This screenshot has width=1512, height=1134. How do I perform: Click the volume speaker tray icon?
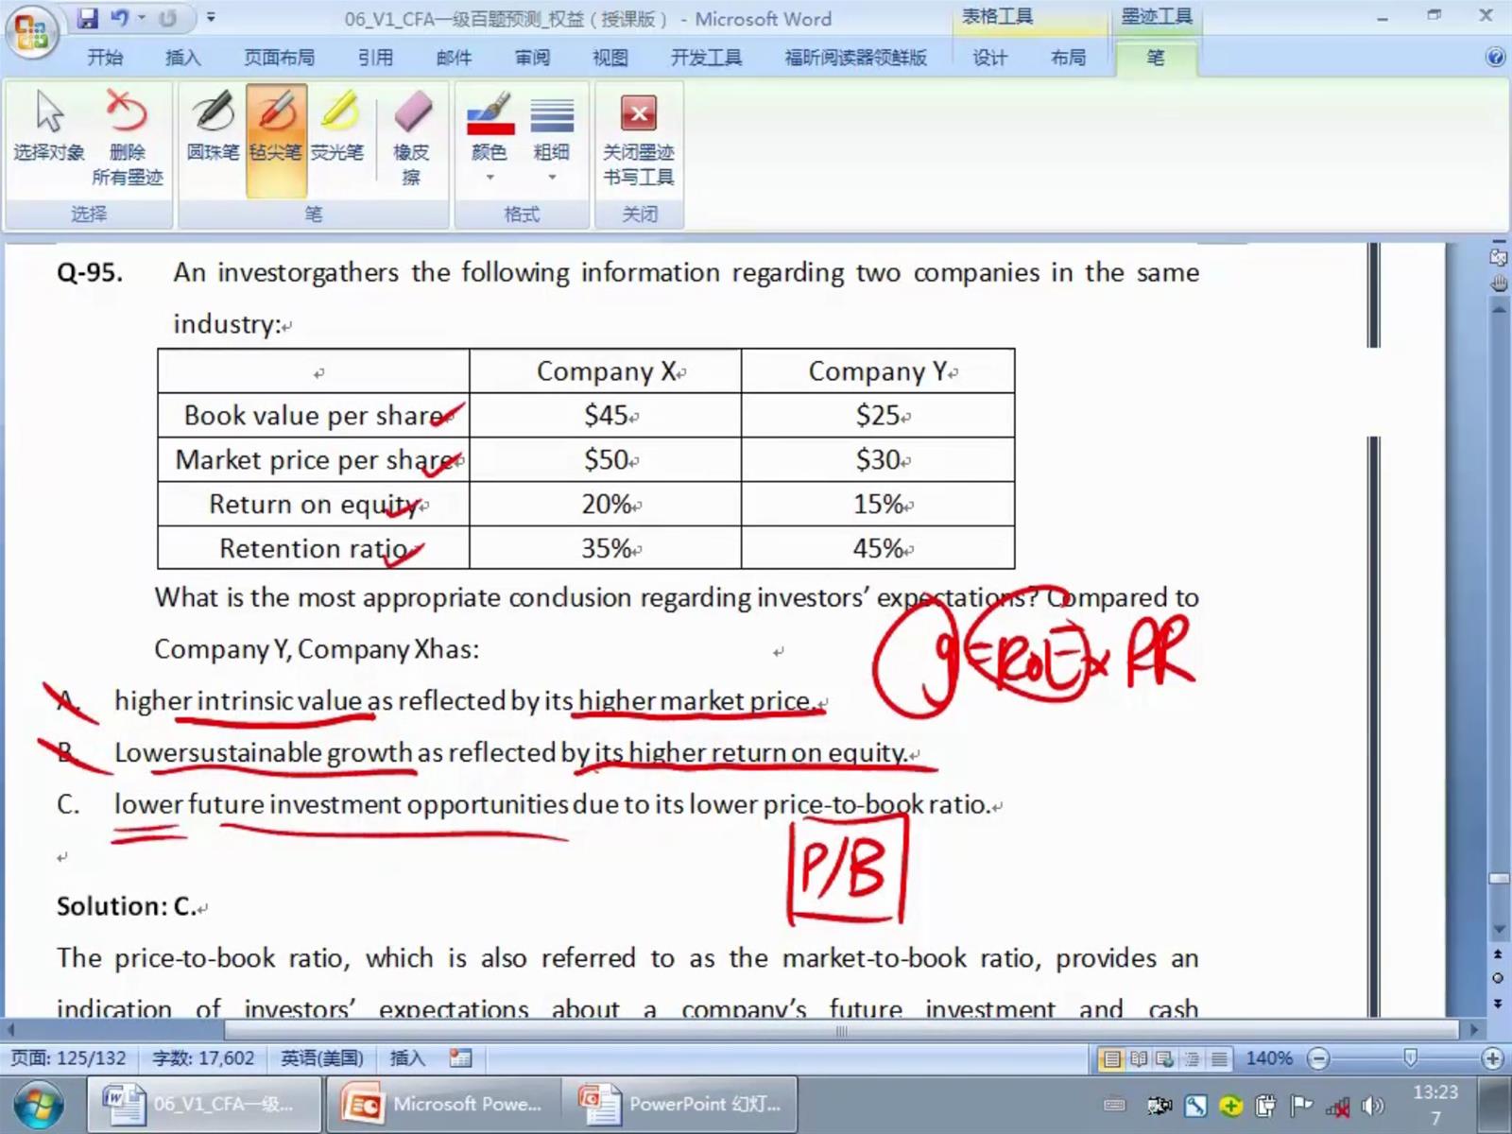coord(1372,1105)
